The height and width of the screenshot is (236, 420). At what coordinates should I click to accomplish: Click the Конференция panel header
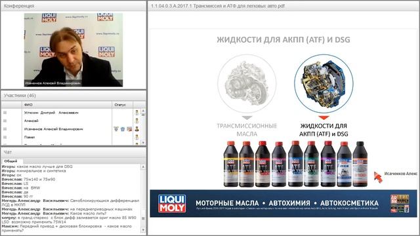point(73,6)
